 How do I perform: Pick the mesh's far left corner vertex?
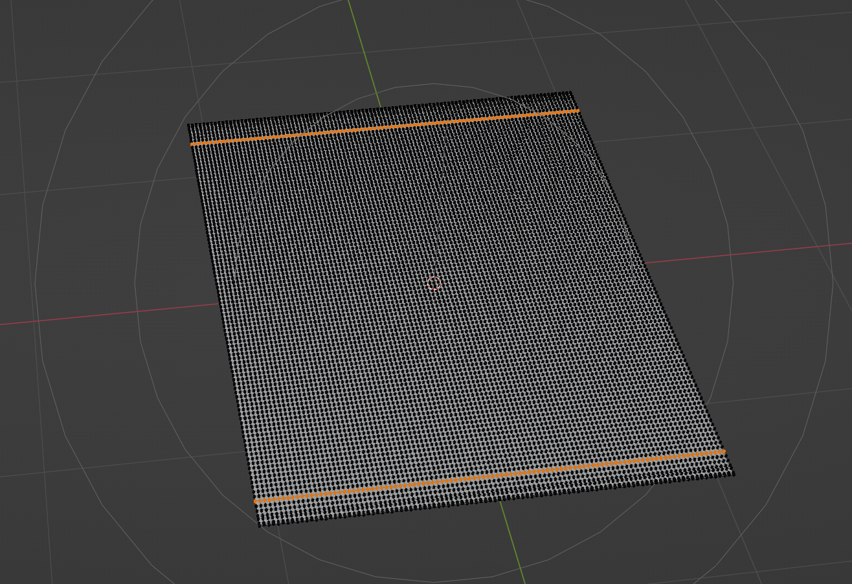[x=188, y=124]
